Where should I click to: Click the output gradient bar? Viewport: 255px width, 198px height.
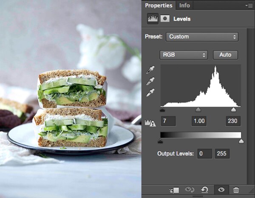point(201,135)
